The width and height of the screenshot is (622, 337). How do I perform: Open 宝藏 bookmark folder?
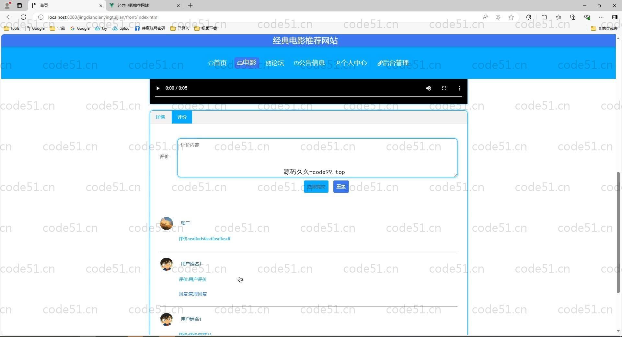[57, 28]
